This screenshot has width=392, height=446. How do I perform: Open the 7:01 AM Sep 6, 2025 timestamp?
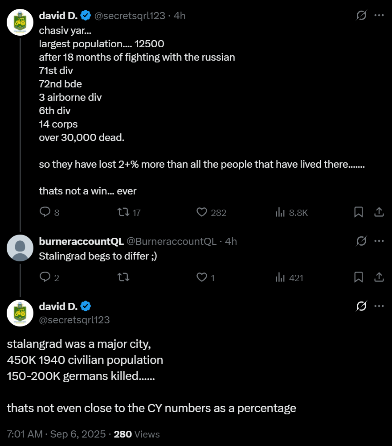(57, 434)
